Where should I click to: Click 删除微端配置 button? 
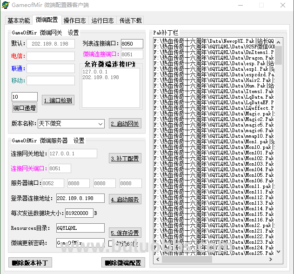[x=123, y=263]
